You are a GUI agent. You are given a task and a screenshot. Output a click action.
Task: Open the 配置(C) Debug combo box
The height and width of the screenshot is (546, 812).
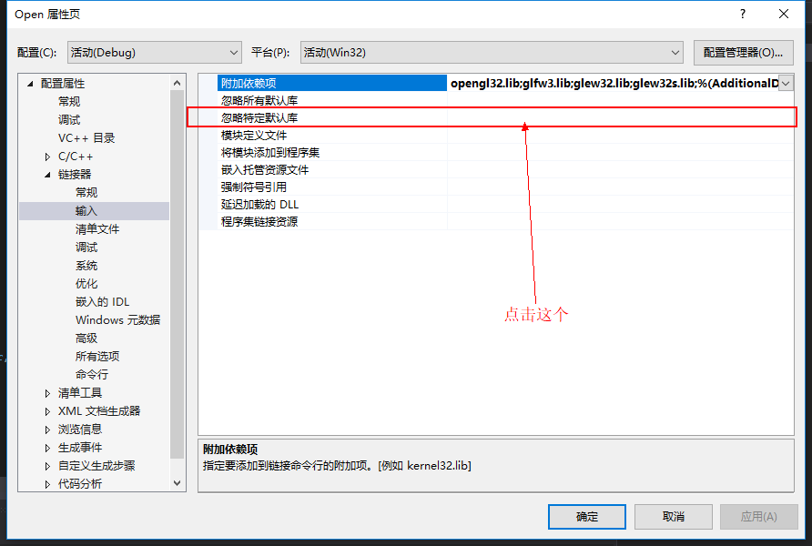tap(155, 52)
